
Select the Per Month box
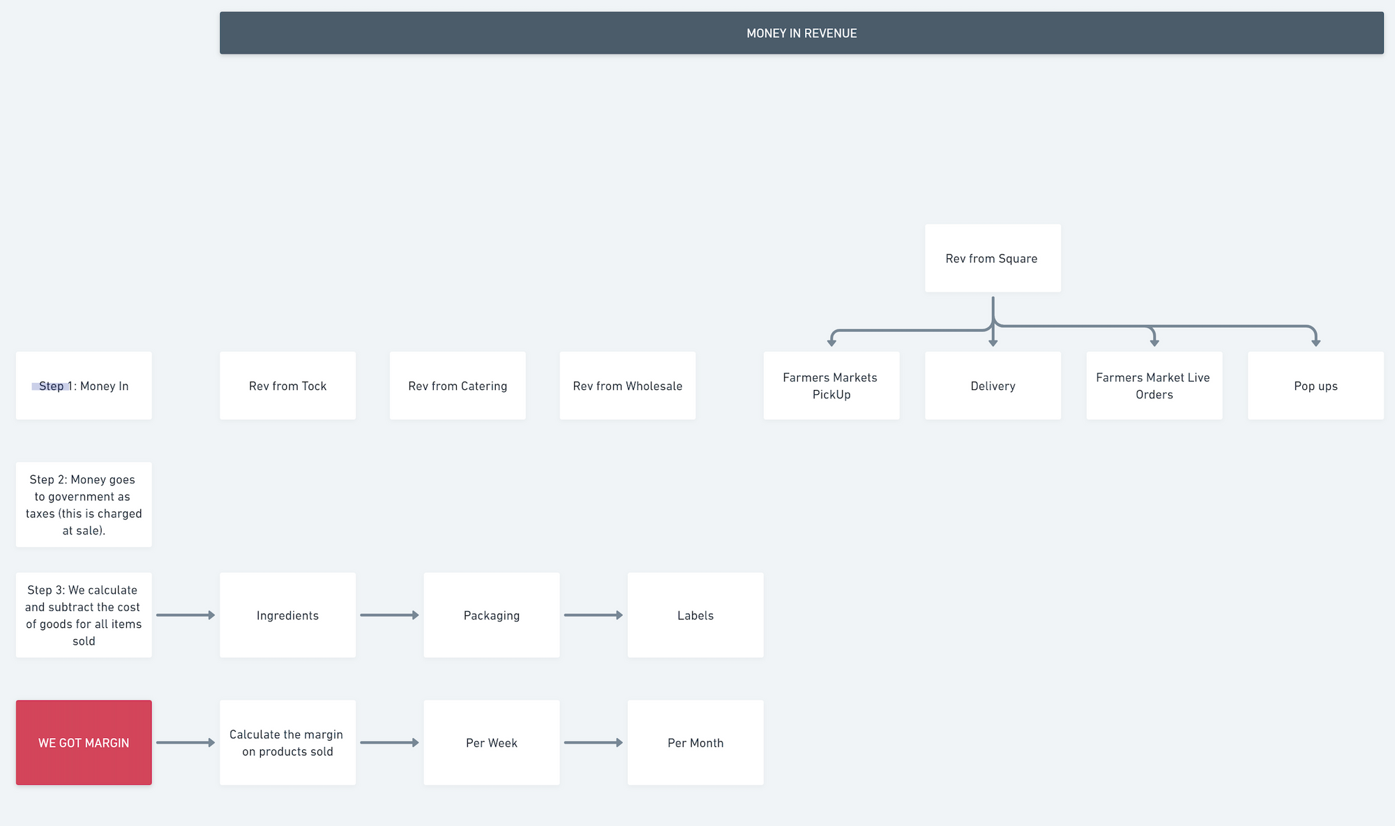[695, 742]
